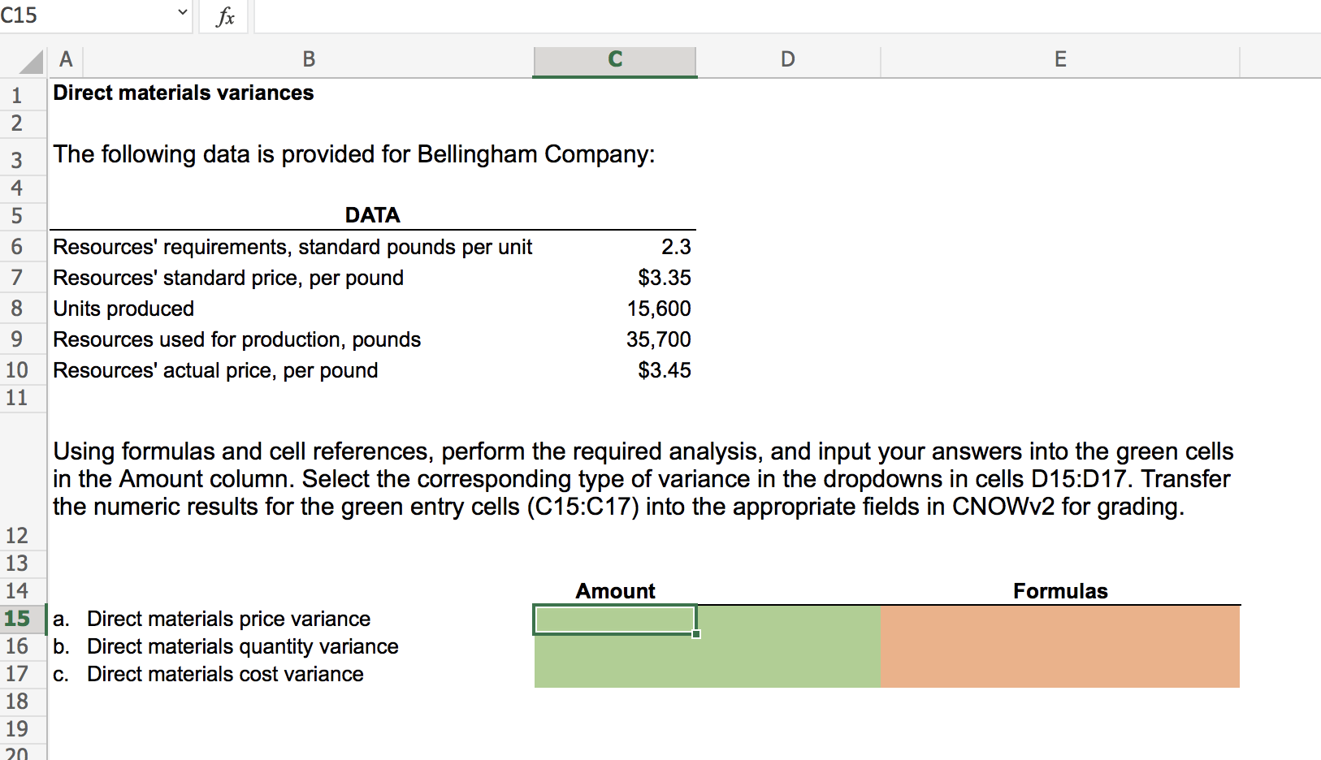Click the standard pounds per unit label
Image resolution: width=1321 pixels, height=760 pixels.
(x=292, y=247)
